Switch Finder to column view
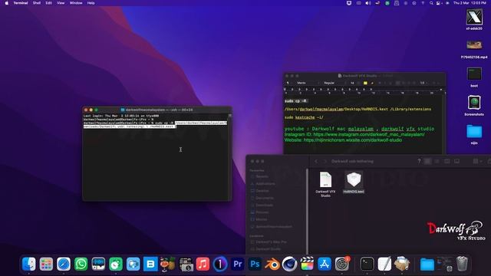Viewport: 491px width, 276px height. (x=447, y=161)
